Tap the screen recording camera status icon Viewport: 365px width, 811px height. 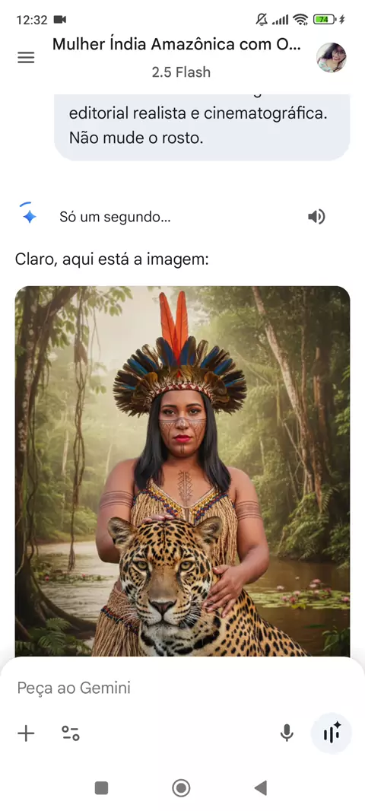coord(60,21)
